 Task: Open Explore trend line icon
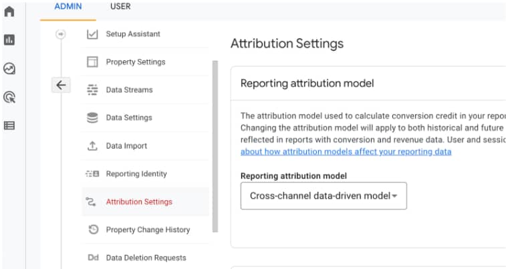click(x=9, y=68)
